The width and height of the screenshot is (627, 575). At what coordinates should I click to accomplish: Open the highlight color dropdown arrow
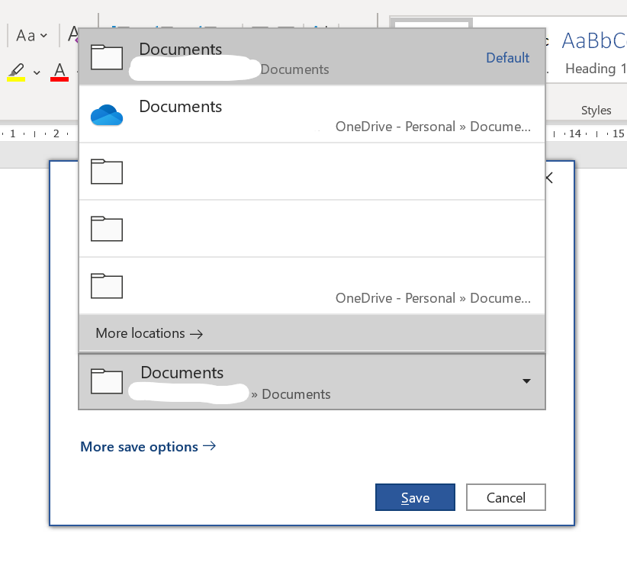click(x=37, y=72)
